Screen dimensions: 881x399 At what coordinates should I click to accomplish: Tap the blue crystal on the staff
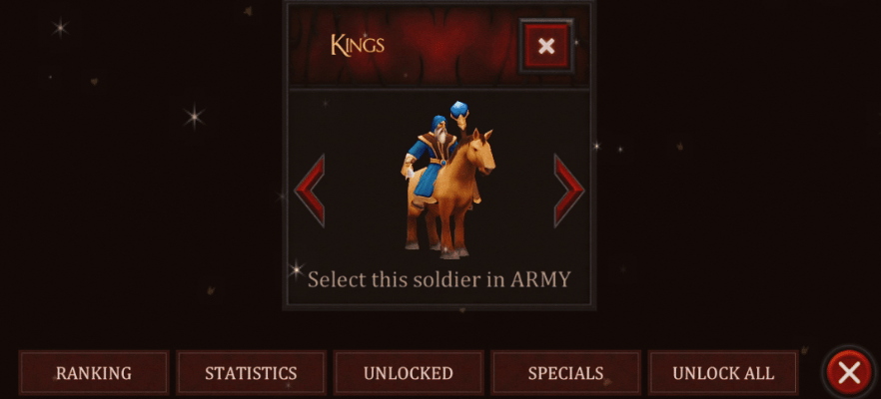click(459, 109)
